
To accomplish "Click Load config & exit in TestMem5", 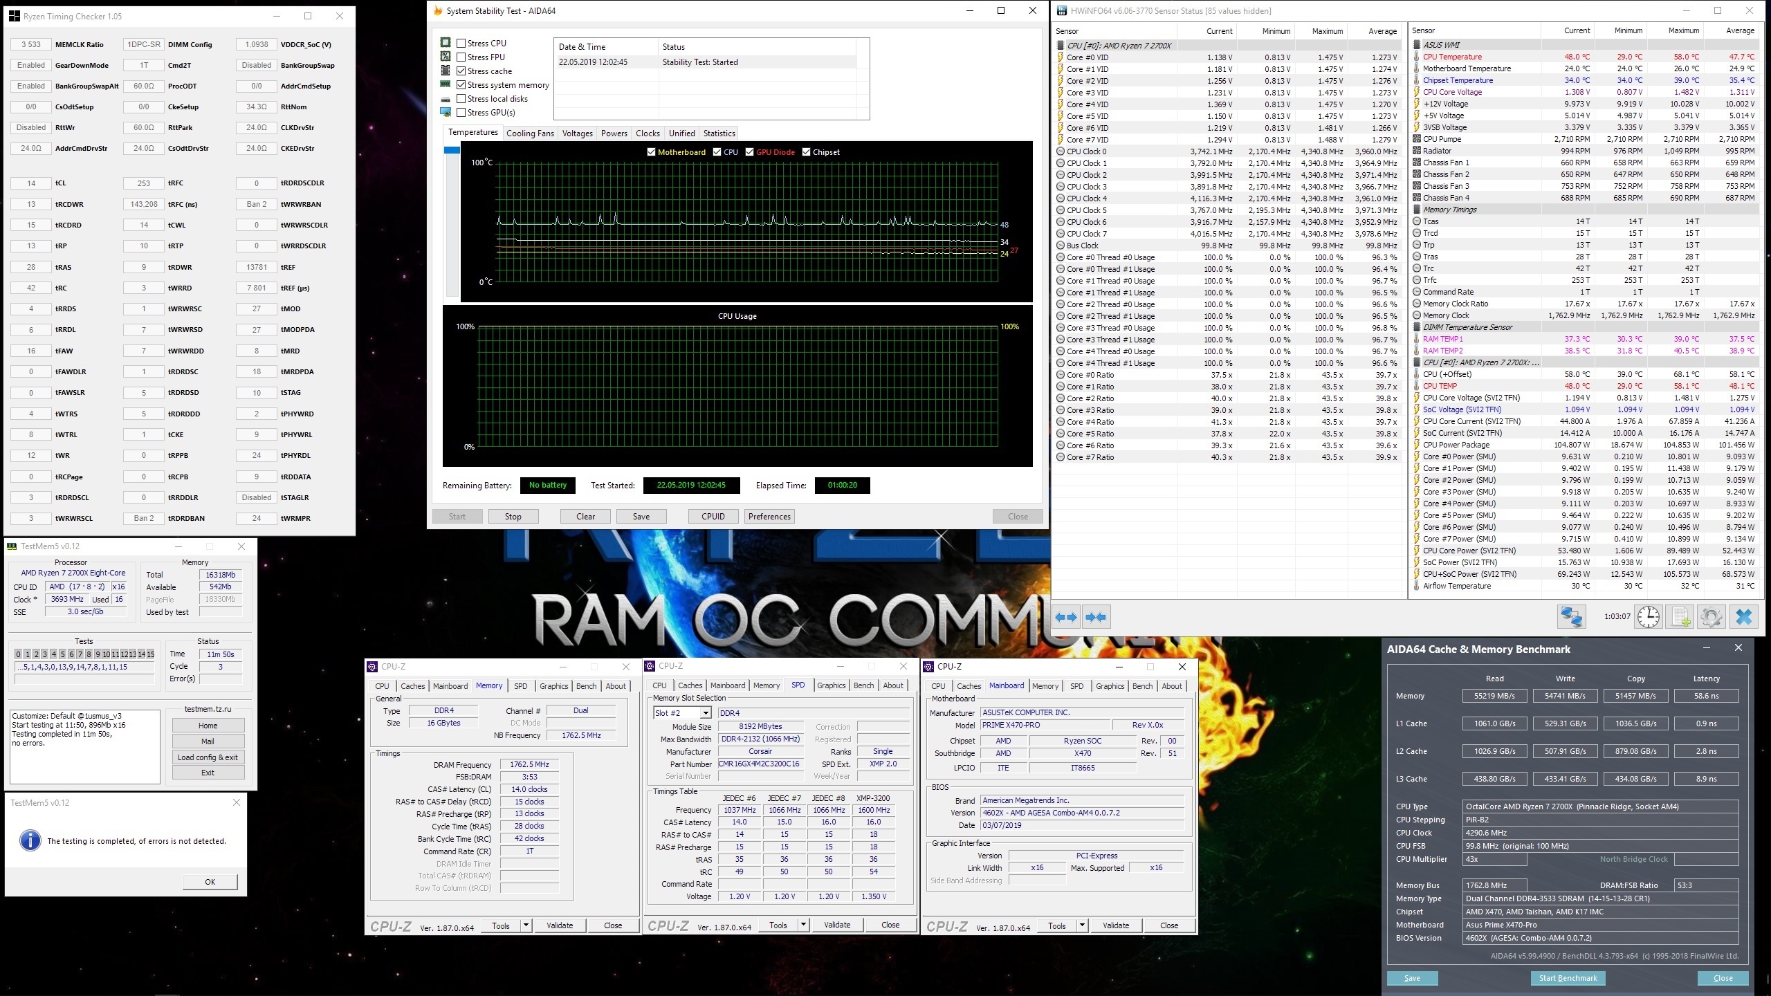I will [208, 757].
